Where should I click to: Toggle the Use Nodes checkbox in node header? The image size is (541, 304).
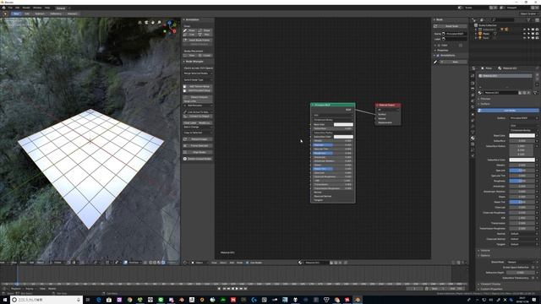tap(248, 263)
